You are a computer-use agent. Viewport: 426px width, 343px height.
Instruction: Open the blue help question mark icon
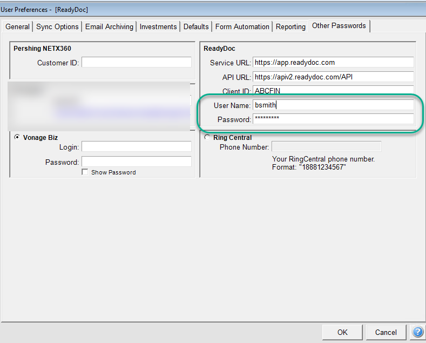pos(417,332)
